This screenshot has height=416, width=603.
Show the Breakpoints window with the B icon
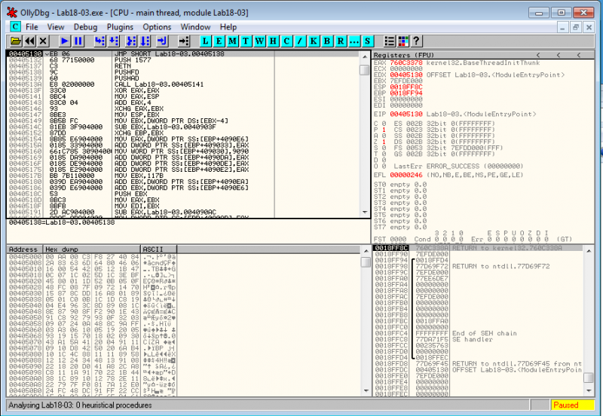(327, 41)
